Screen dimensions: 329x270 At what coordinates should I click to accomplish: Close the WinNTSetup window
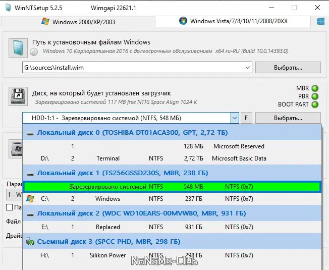(x=317, y=8)
